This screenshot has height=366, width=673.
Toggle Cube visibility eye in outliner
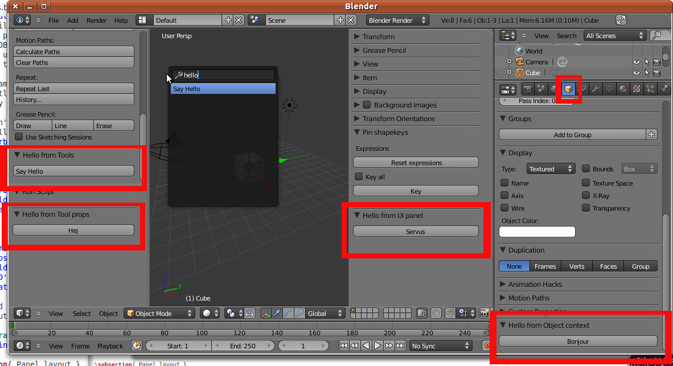coord(636,73)
